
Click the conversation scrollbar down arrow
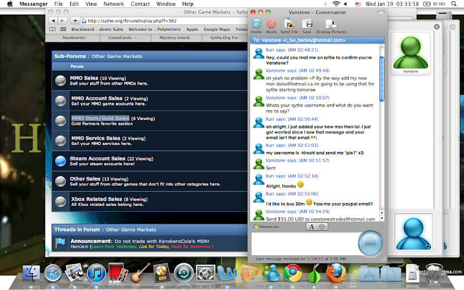point(382,219)
